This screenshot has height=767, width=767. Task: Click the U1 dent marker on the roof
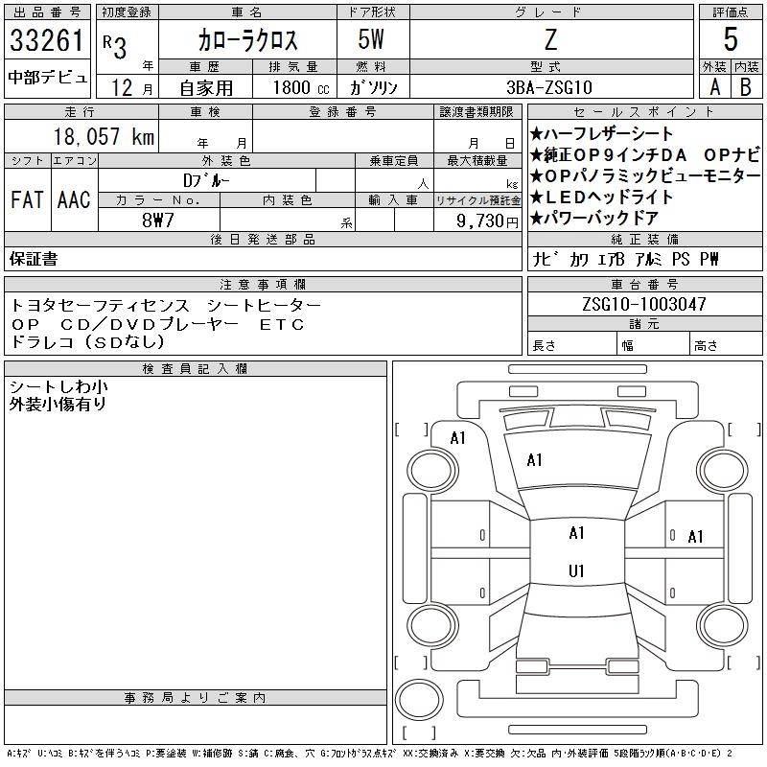tap(576, 571)
